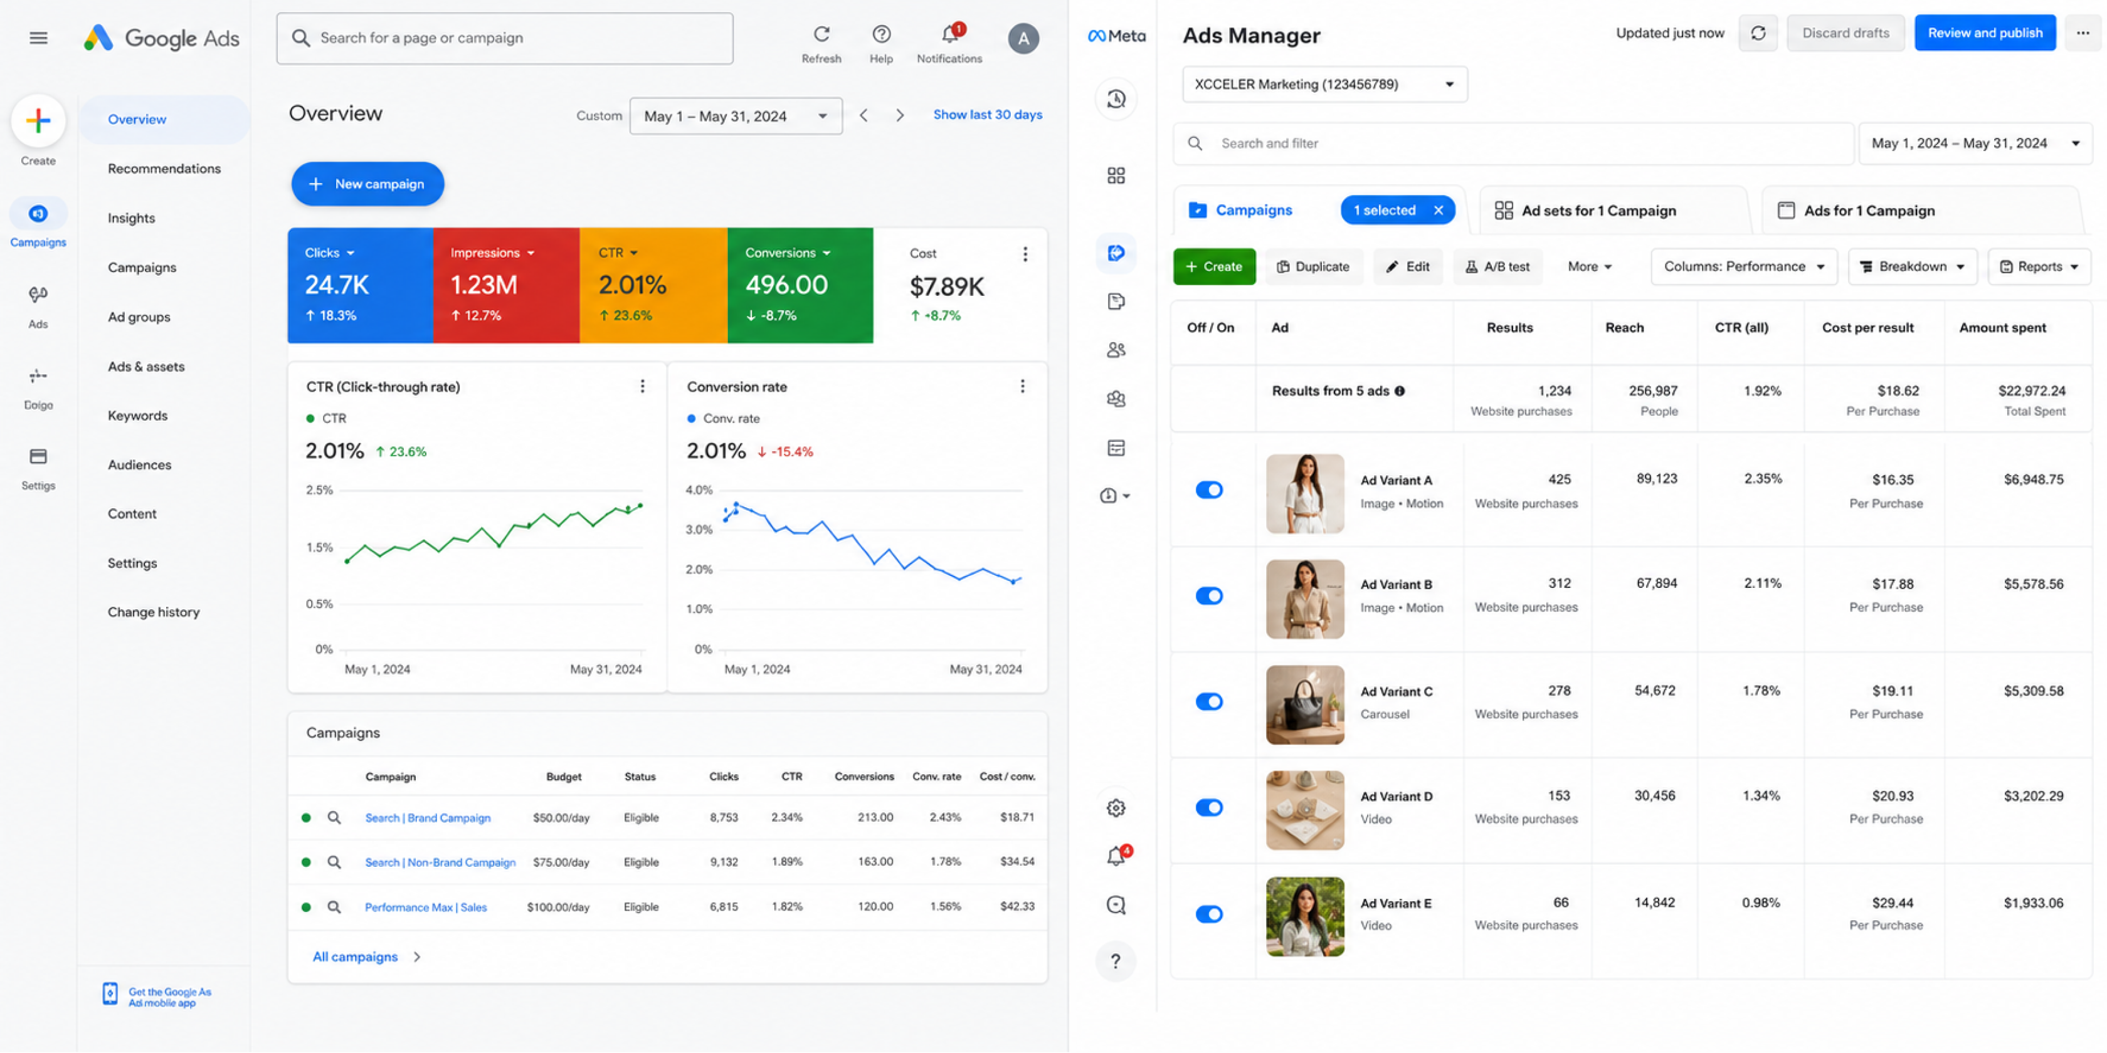Viewport: 2107px width, 1053px height.
Task: Open Meta grid overview icon
Action: click(x=1116, y=175)
